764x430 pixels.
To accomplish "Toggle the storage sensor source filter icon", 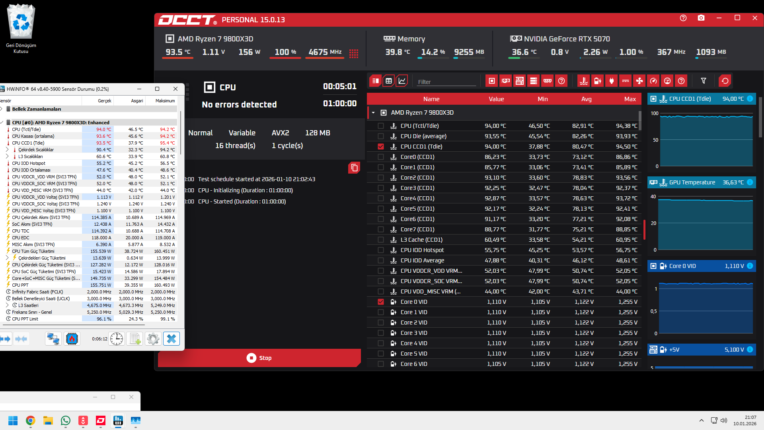I will 534,81.
